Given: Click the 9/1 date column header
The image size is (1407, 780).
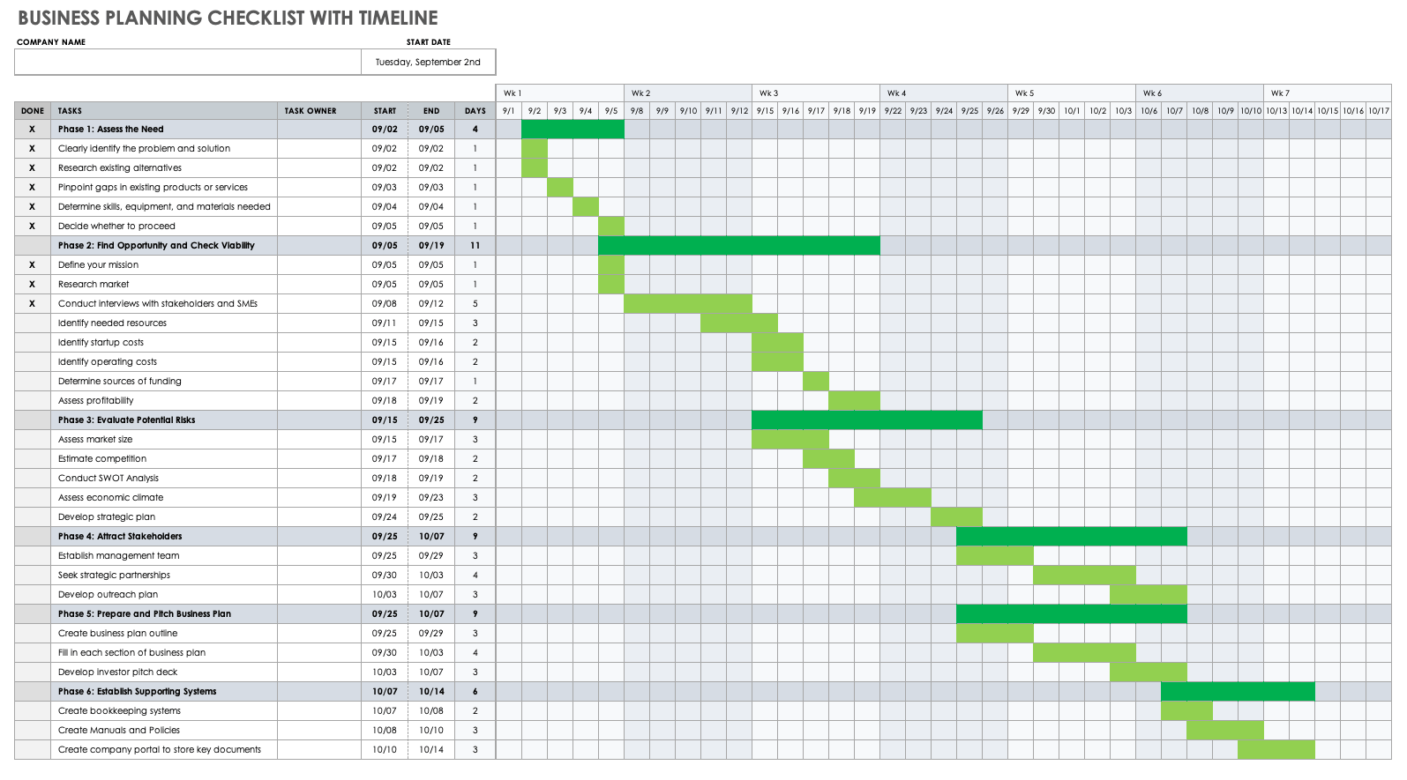Looking at the screenshot, I should point(509,111).
